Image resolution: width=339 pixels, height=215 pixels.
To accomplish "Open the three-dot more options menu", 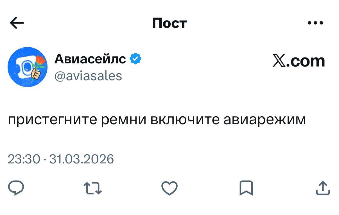I will click(315, 23).
